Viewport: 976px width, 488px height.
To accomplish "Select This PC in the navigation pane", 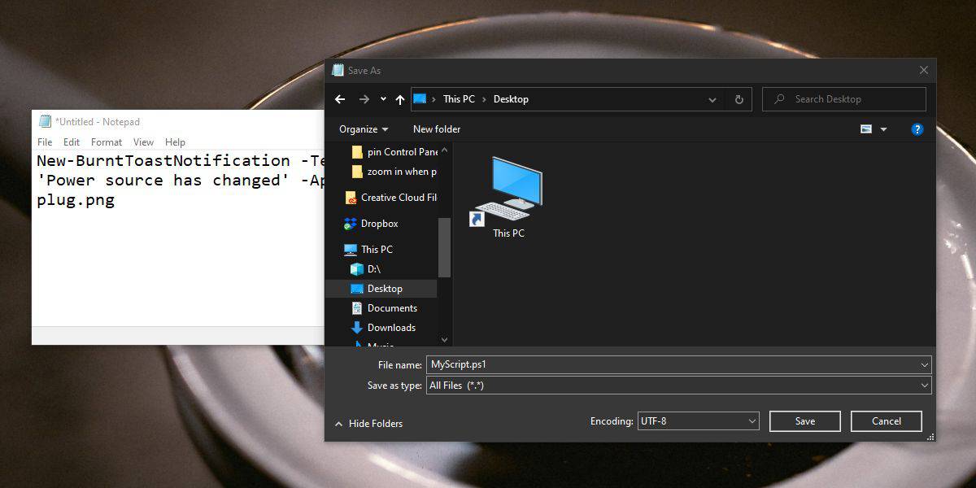I will point(368,250).
